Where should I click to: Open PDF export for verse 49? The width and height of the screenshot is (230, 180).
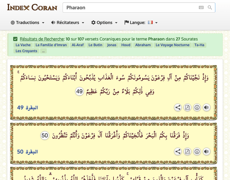(187, 107)
